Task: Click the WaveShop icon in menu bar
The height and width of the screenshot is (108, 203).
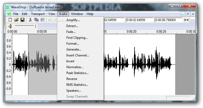Action: click(x=9, y=14)
